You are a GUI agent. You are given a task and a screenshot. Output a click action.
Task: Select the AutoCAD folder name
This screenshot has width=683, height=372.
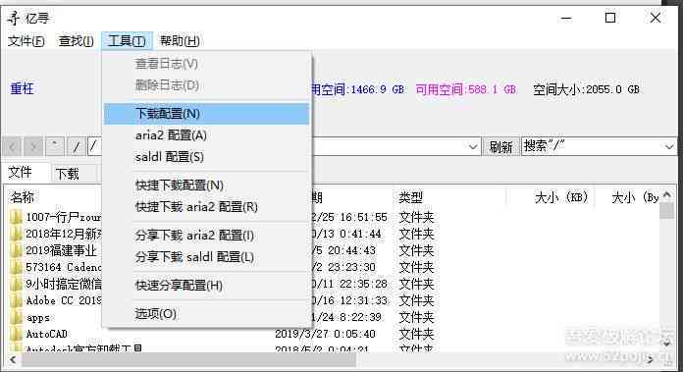pyautogui.click(x=46, y=334)
